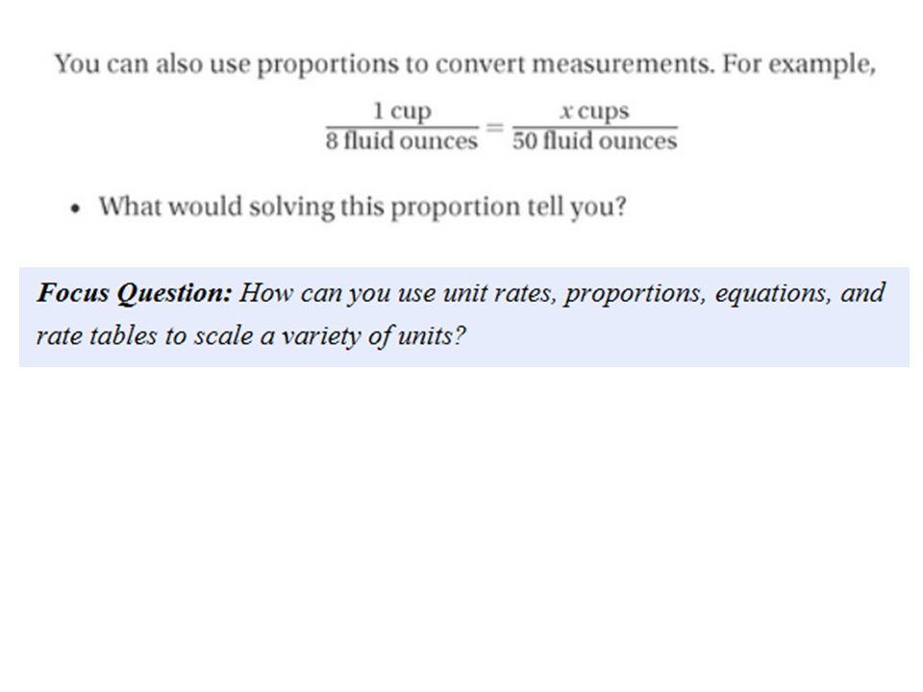The height and width of the screenshot is (692, 923).
Task: Click the fraction bar under '1 cup'
Action: [402, 127]
